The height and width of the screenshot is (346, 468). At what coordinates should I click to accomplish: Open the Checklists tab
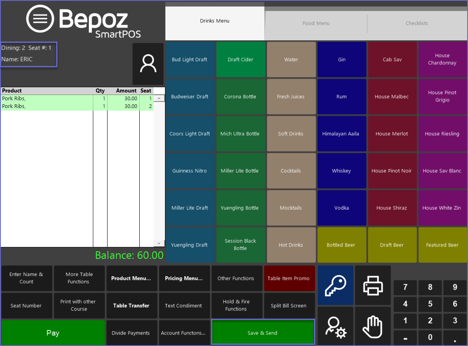click(417, 23)
